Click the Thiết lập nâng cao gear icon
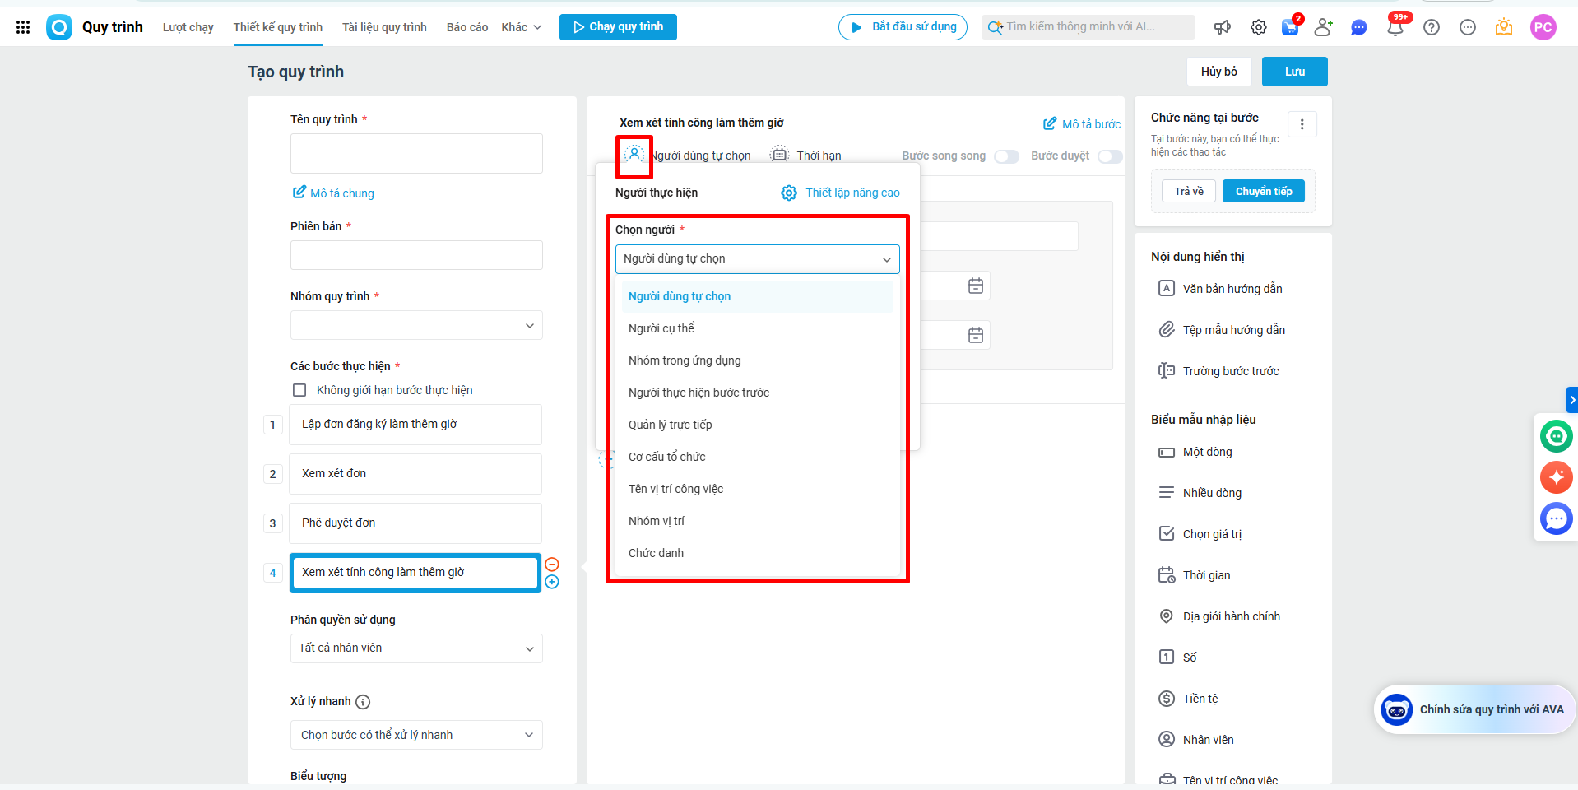The width and height of the screenshot is (1578, 790). point(789,193)
